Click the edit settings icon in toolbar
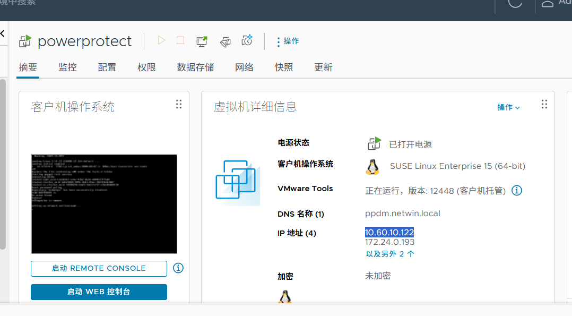This screenshot has height=316, width=572. 225,41
